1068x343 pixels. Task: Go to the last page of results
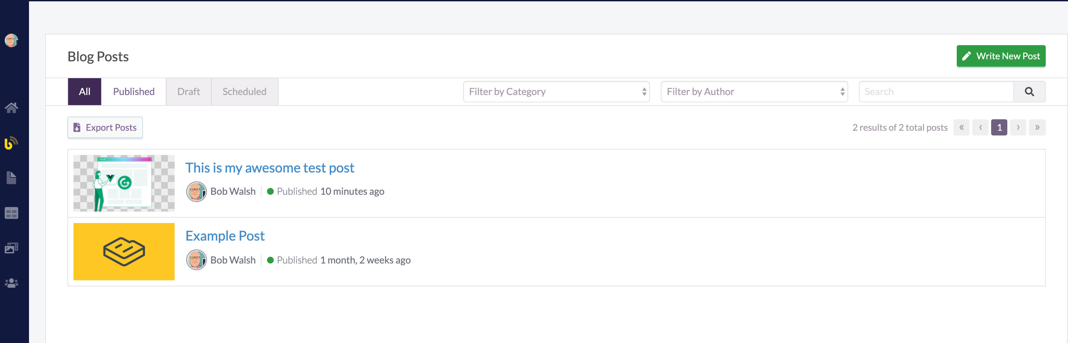pos(1037,128)
